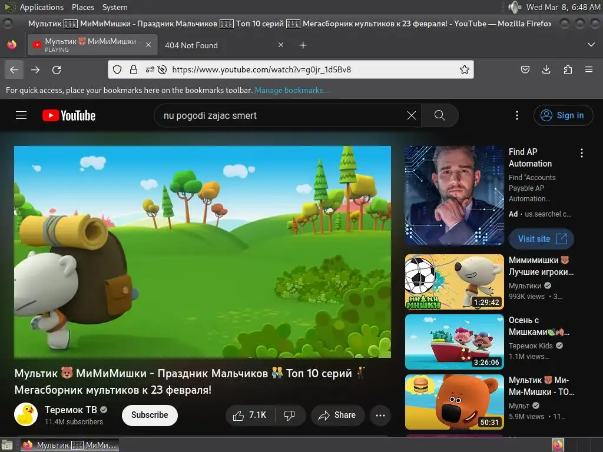
Task: Like the video showing 7.1K likes
Action: [250, 415]
